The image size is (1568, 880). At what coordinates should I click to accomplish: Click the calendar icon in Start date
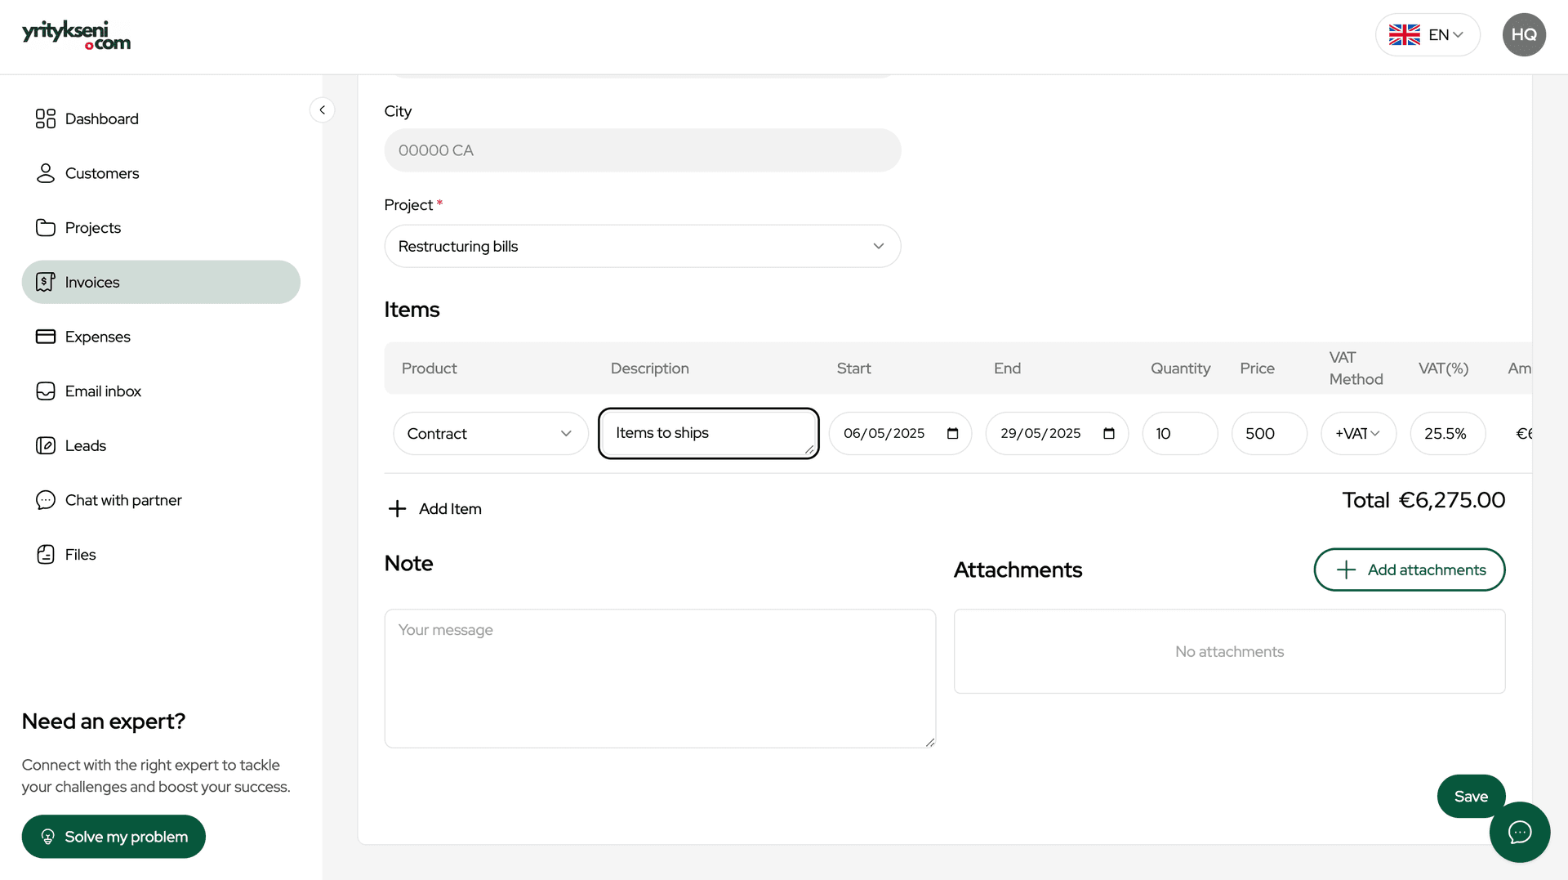tap(952, 434)
